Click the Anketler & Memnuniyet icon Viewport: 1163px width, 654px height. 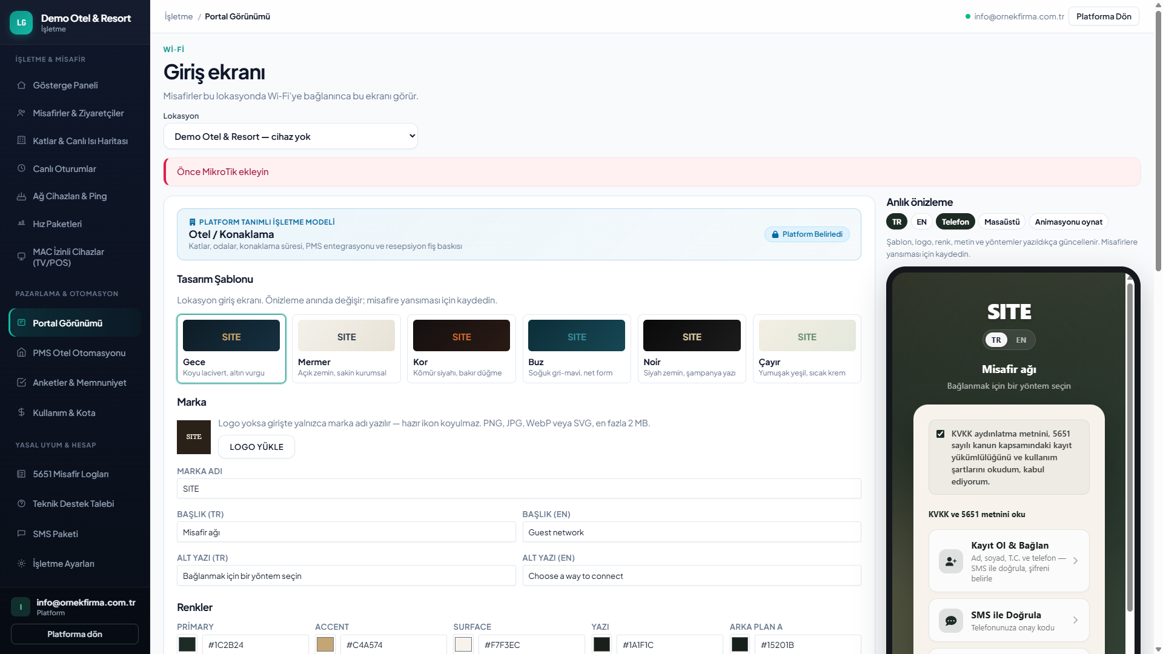tap(21, 383)
